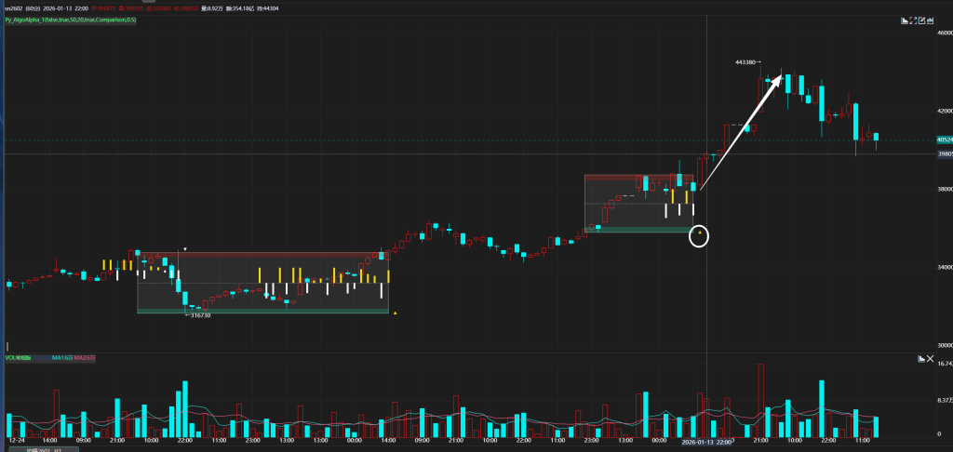Click the MA1 volume average label

click(62, 358)
